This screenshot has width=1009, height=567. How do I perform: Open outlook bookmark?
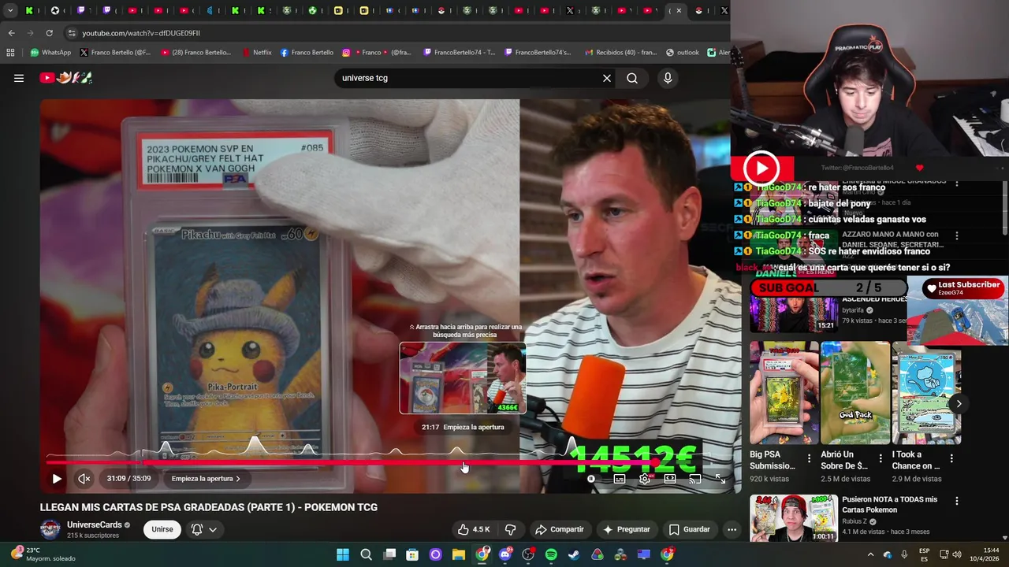(683, 53)
